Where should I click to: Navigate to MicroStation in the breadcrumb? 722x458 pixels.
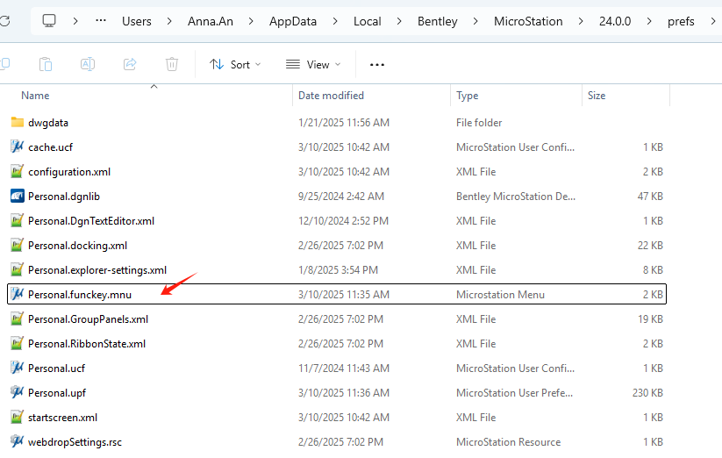click(x=528, y=21)
